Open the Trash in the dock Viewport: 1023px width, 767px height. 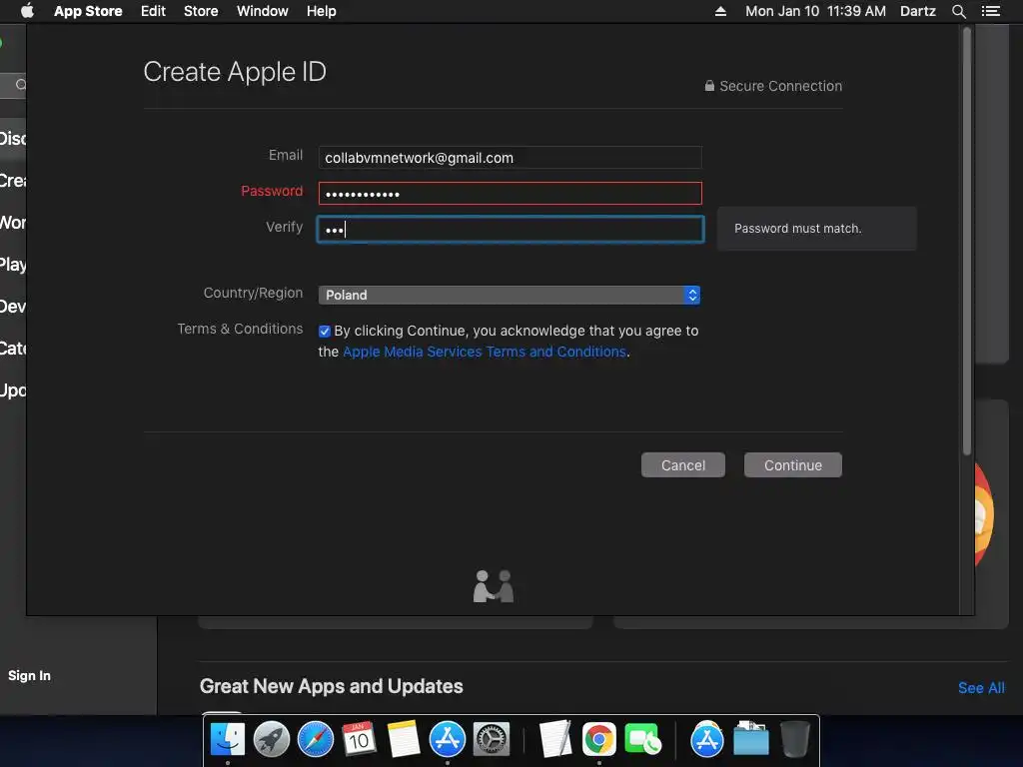794,740
